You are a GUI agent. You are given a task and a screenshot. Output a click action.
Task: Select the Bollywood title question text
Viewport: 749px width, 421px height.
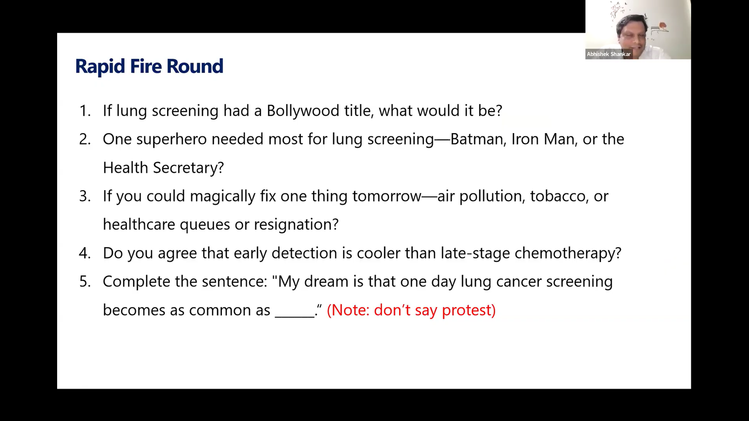pyautogui.click(x=302, y=111)
